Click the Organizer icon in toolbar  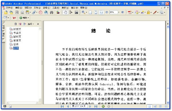tap(28, 12)
